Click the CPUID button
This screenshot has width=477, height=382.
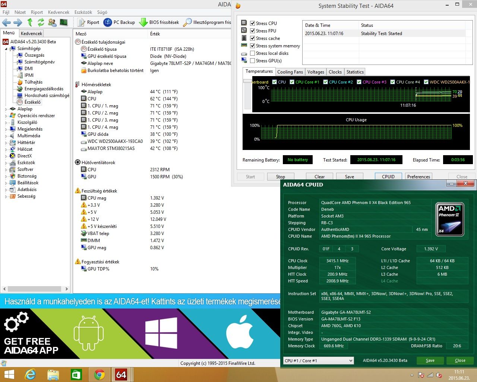click(x=388, y=177)
